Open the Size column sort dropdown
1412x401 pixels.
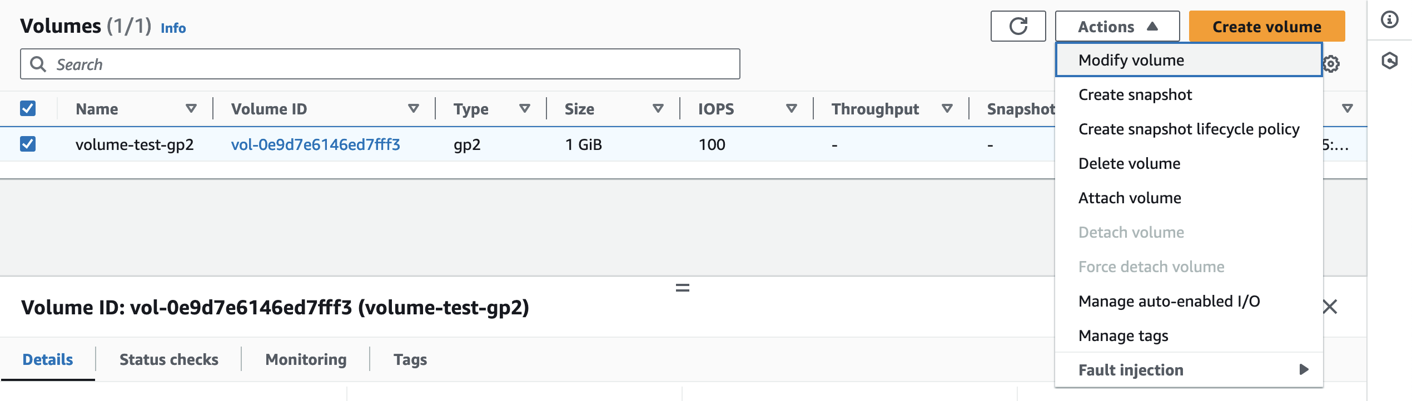(x=658, y=108)
